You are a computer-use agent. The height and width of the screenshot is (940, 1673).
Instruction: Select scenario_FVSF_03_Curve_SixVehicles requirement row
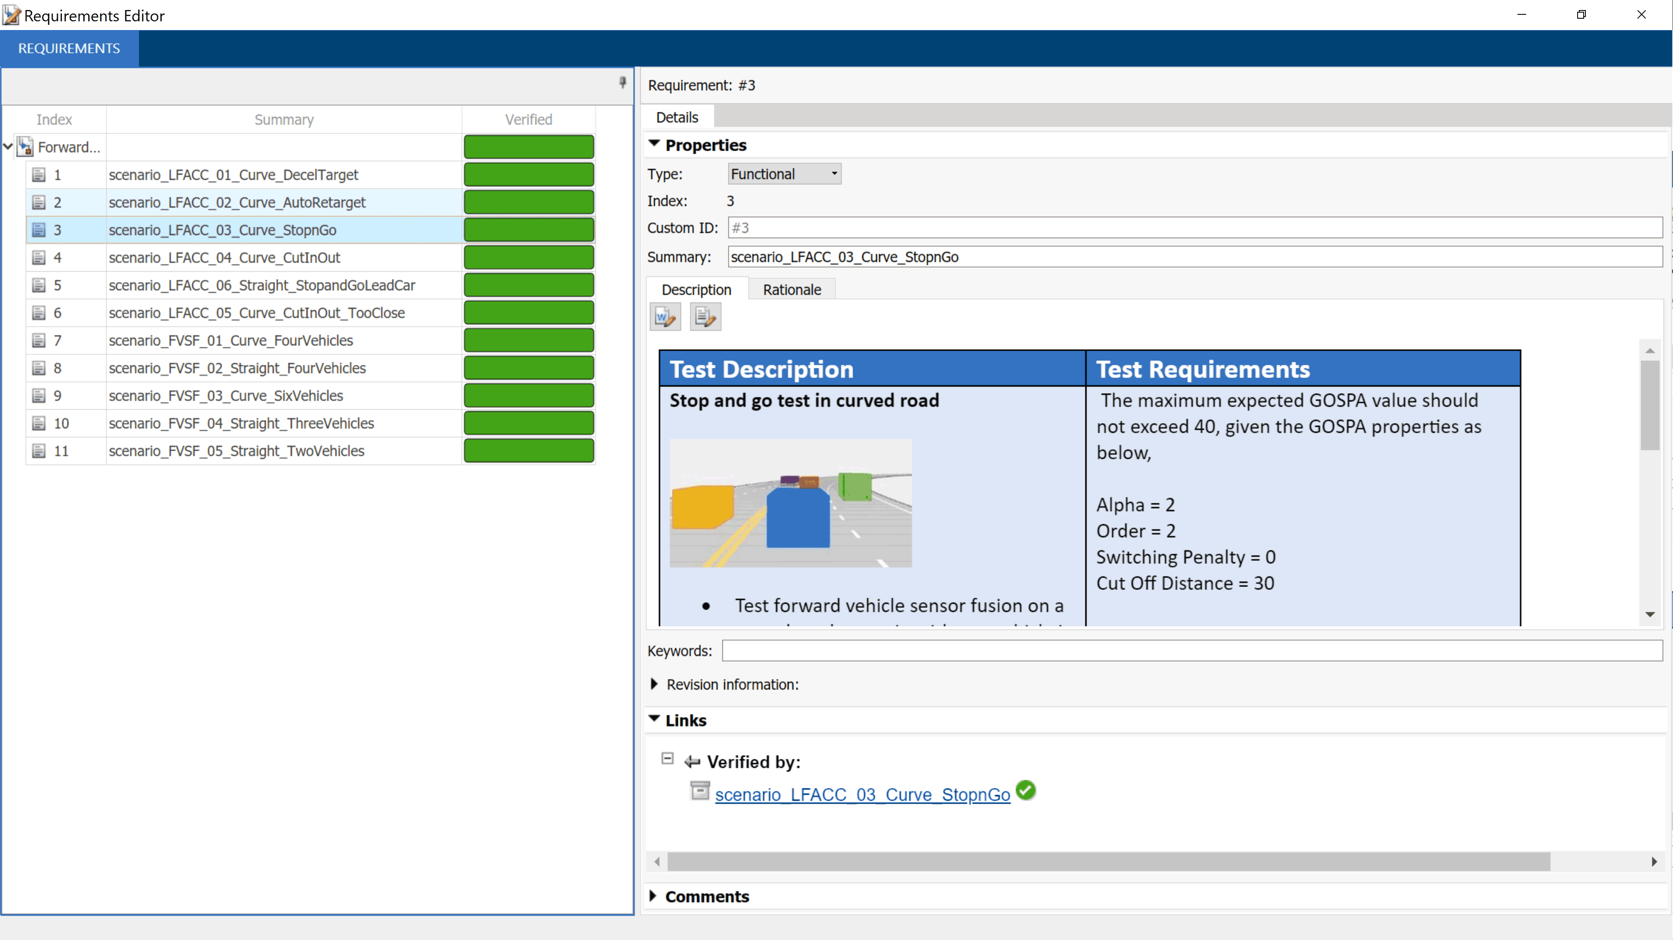225,395
